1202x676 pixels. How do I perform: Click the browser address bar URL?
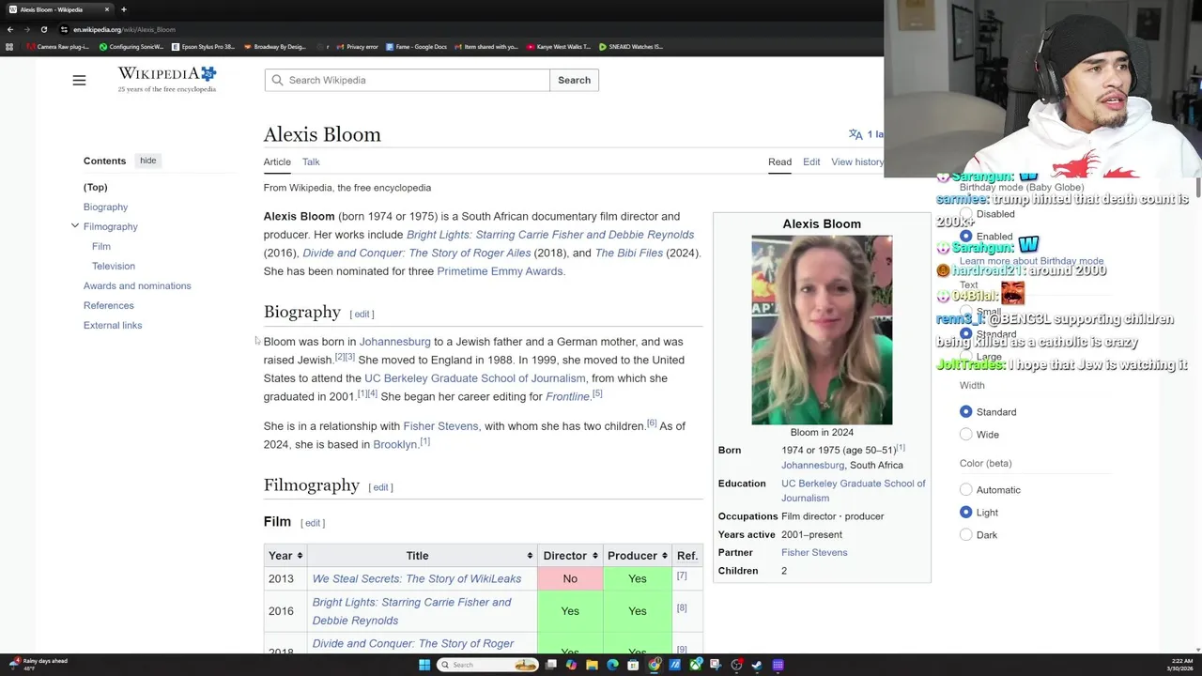(x=124, y=29)
